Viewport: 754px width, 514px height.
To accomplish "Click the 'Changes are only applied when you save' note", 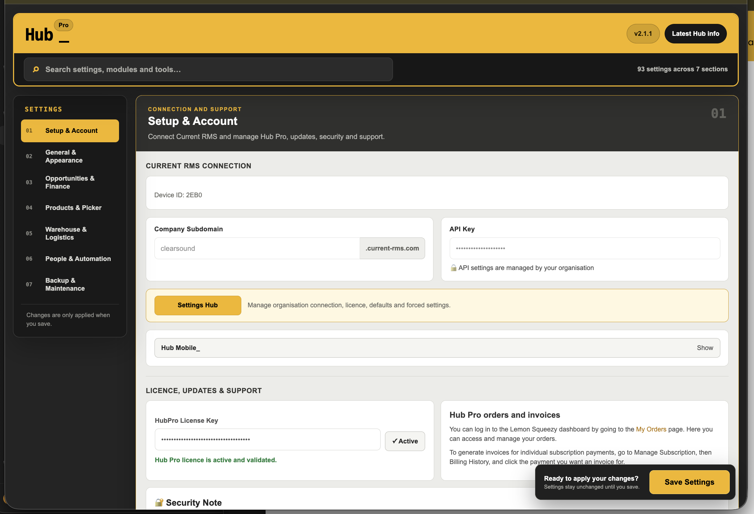I will click(68, 319).
